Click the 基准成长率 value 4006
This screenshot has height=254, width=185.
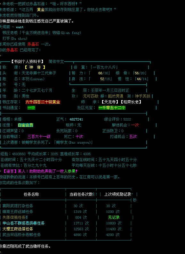click(87, 154)
